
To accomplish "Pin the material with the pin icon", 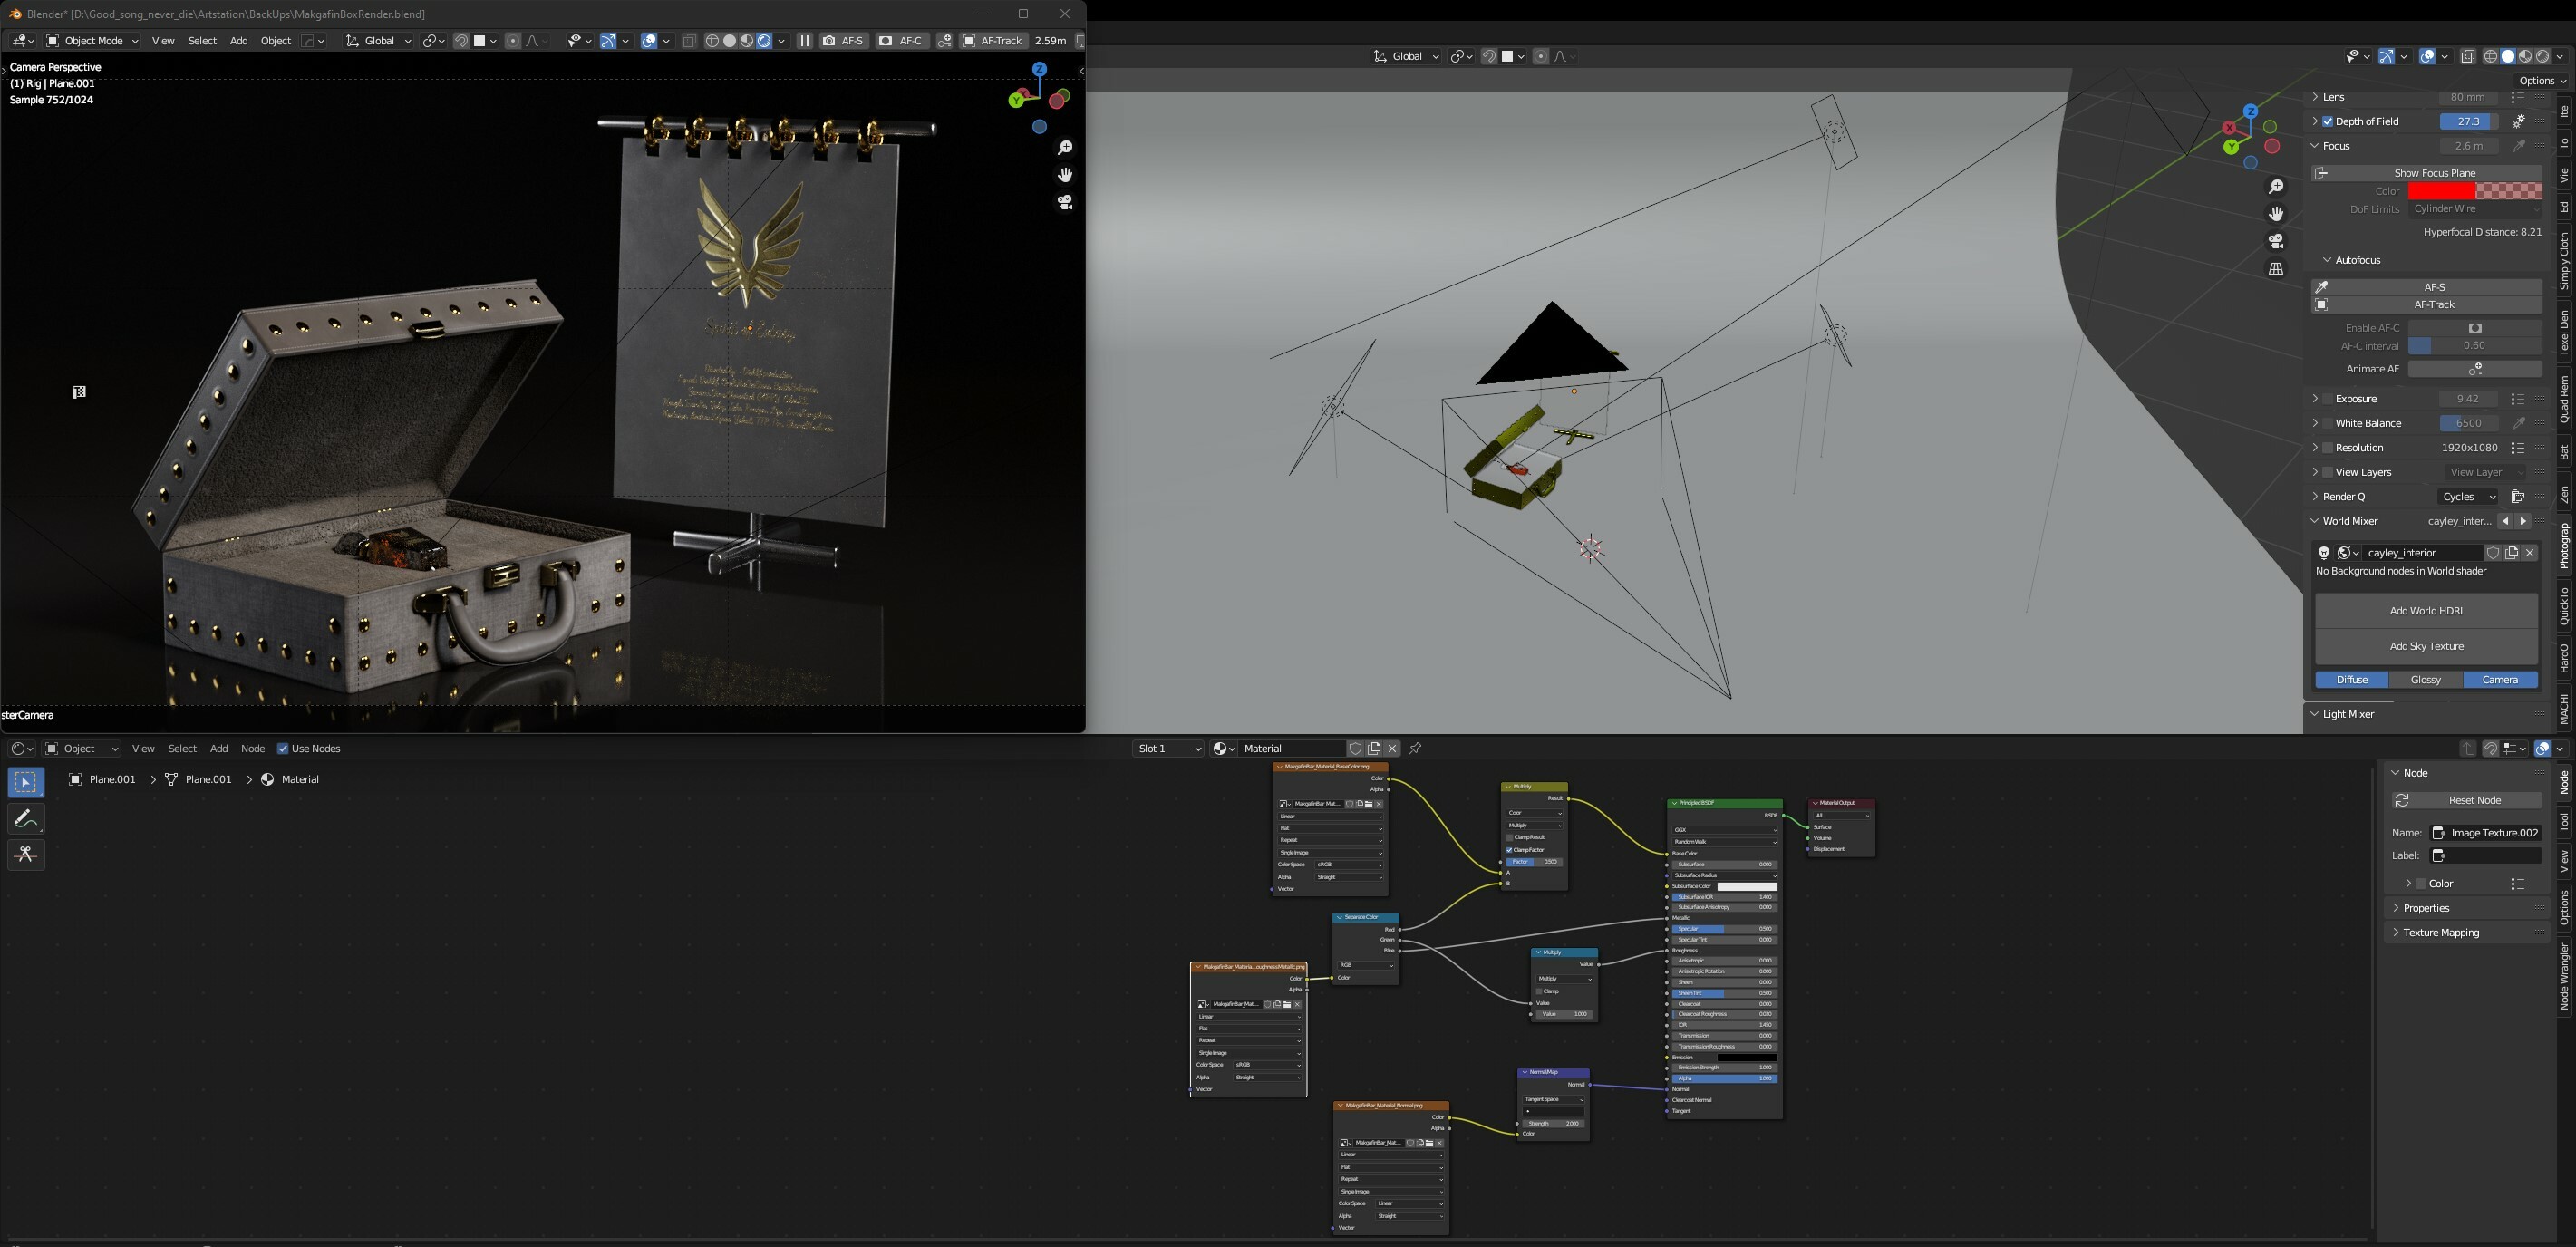I will pyautogui.click(x=1415, y=748).
